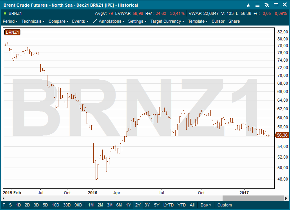Expand the Compare dropdown

coord(58,21)
